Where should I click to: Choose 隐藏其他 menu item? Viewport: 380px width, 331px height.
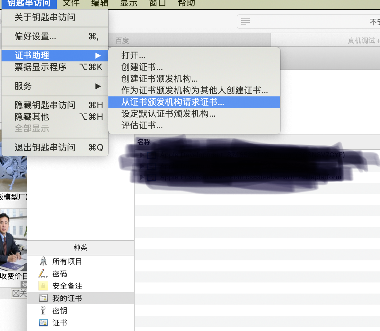pos(55,117)
